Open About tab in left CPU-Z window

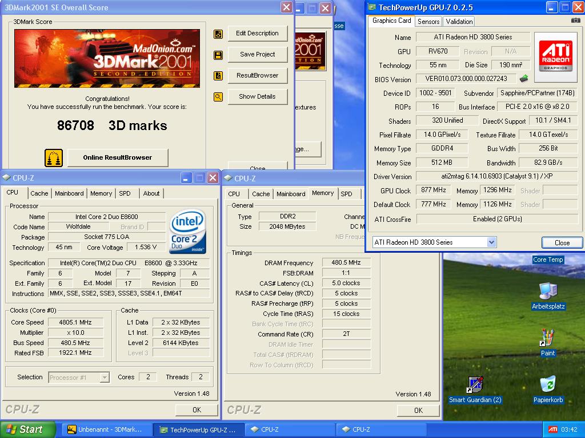click(151, 193)
